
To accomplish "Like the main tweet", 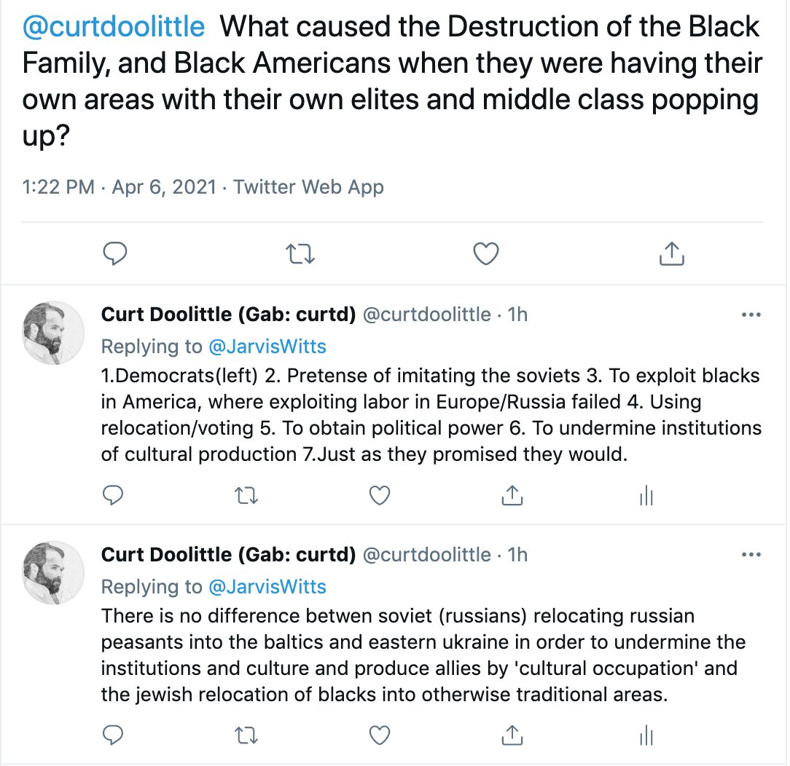I will click(485, 253).
